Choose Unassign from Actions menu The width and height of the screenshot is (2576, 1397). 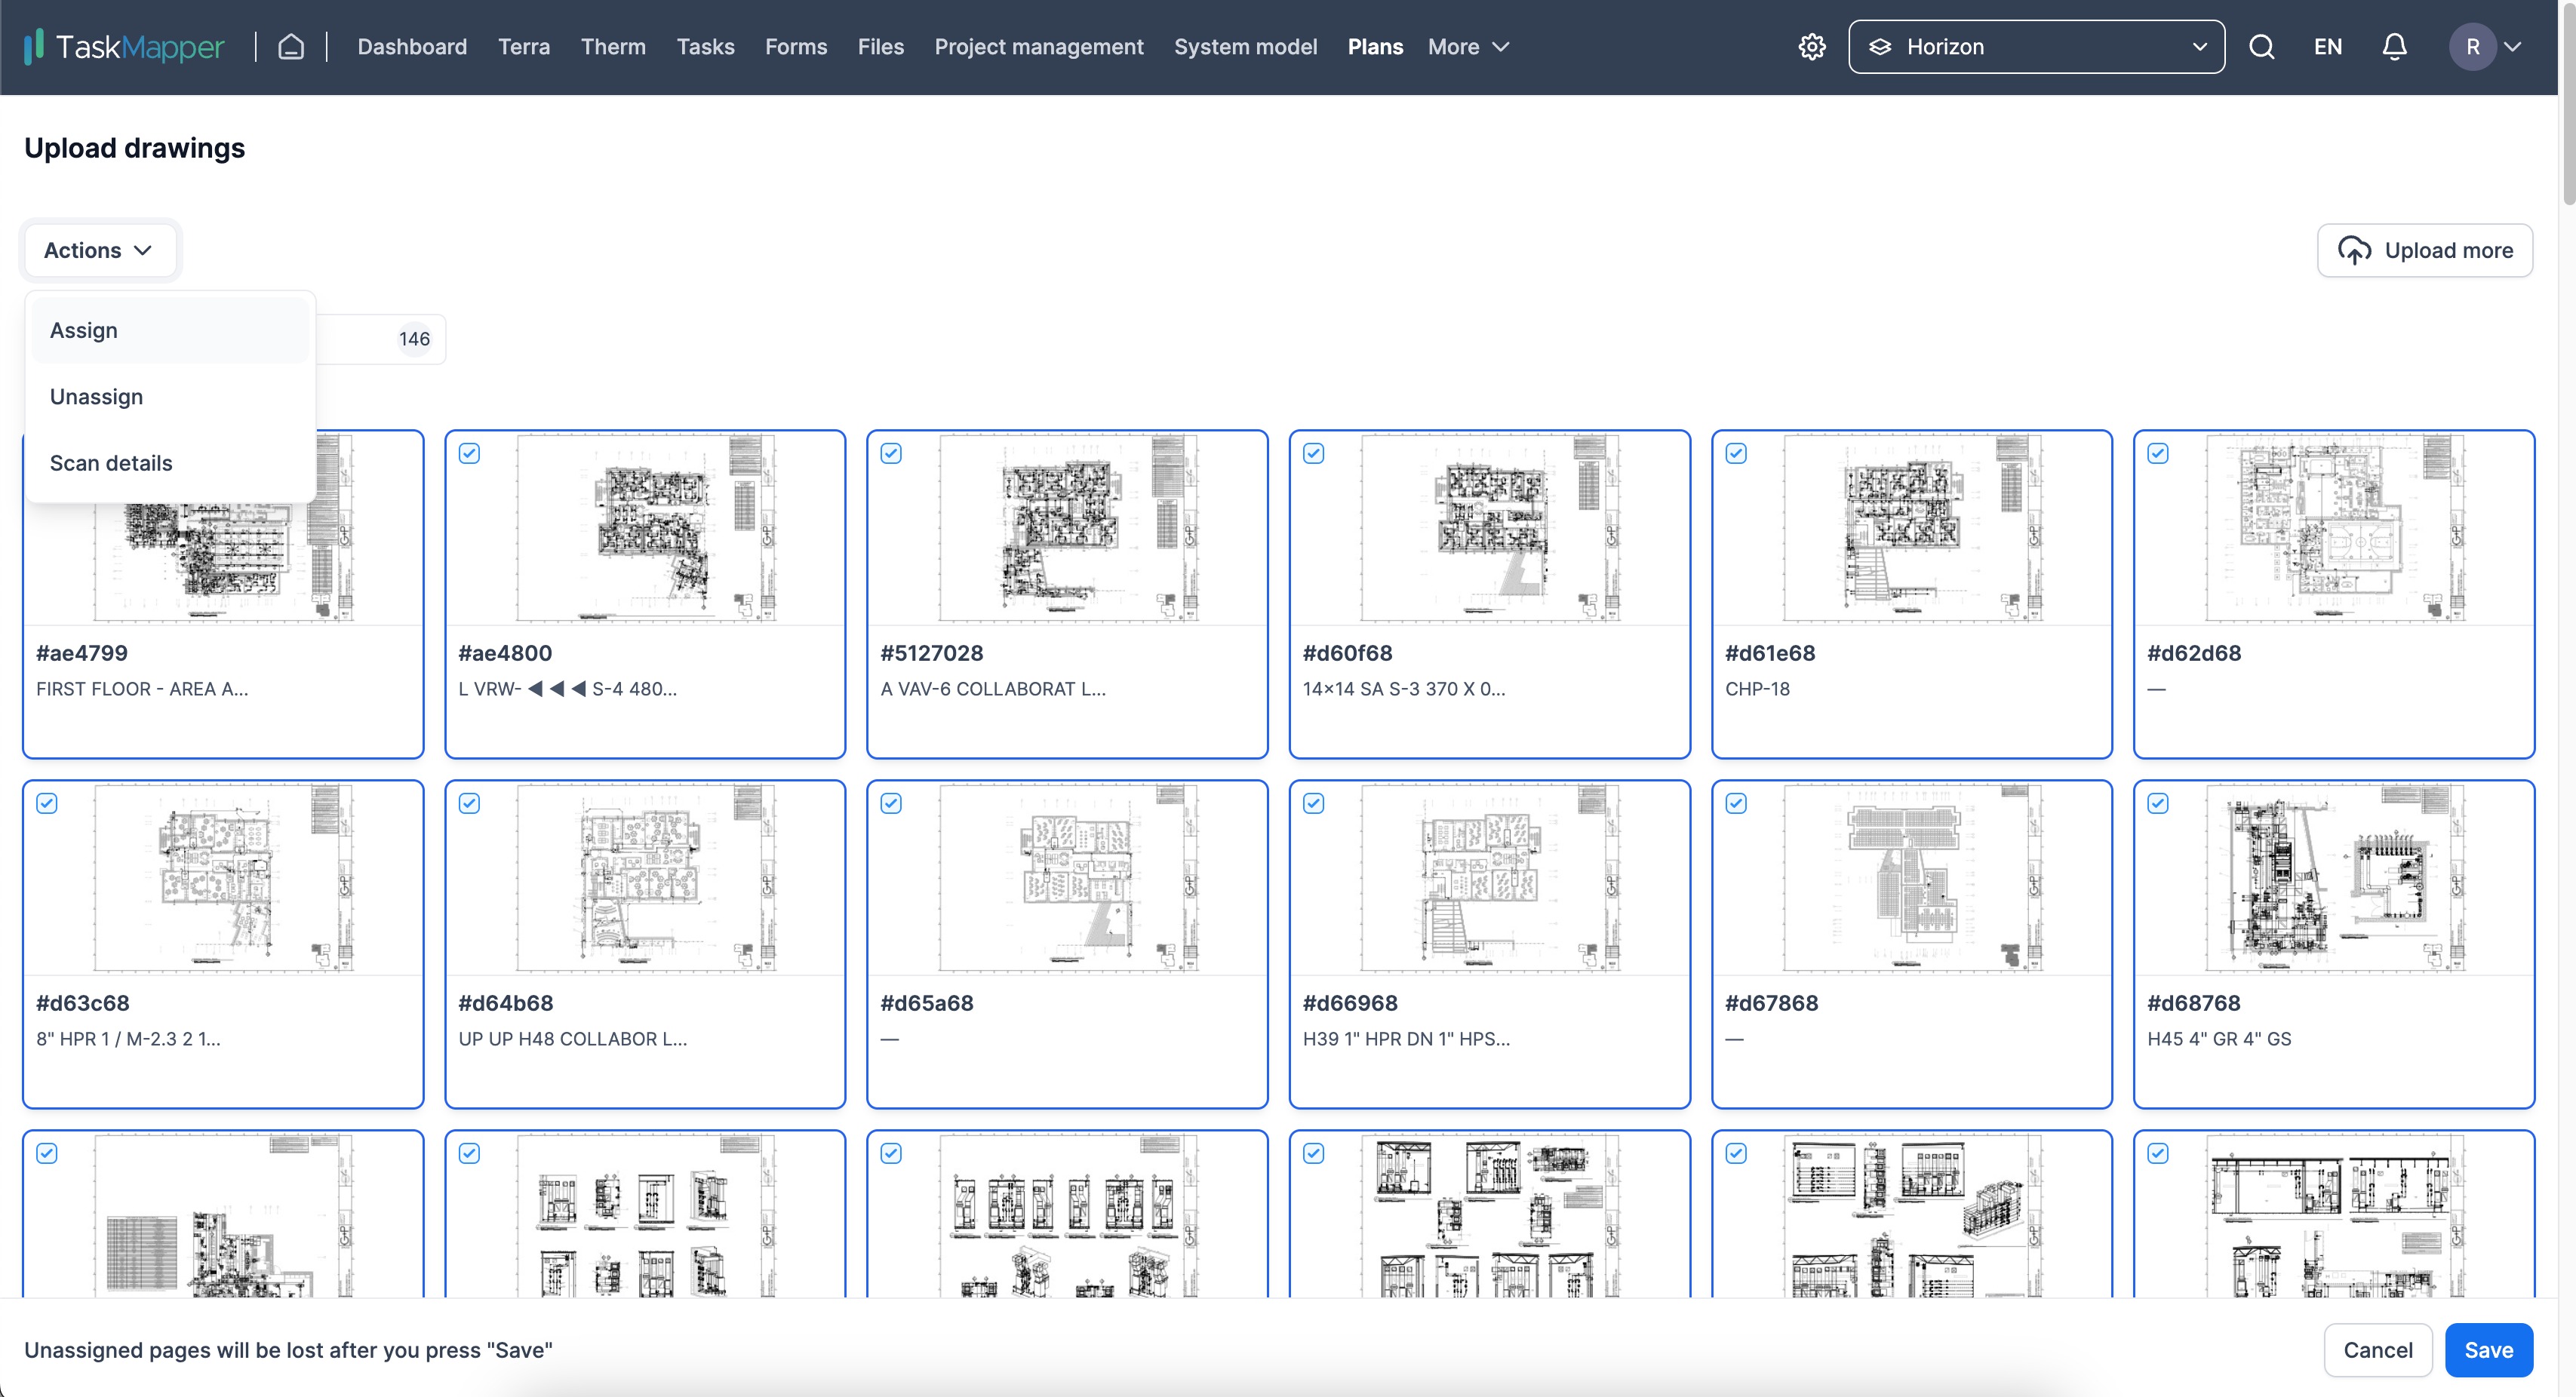(170, 397)
